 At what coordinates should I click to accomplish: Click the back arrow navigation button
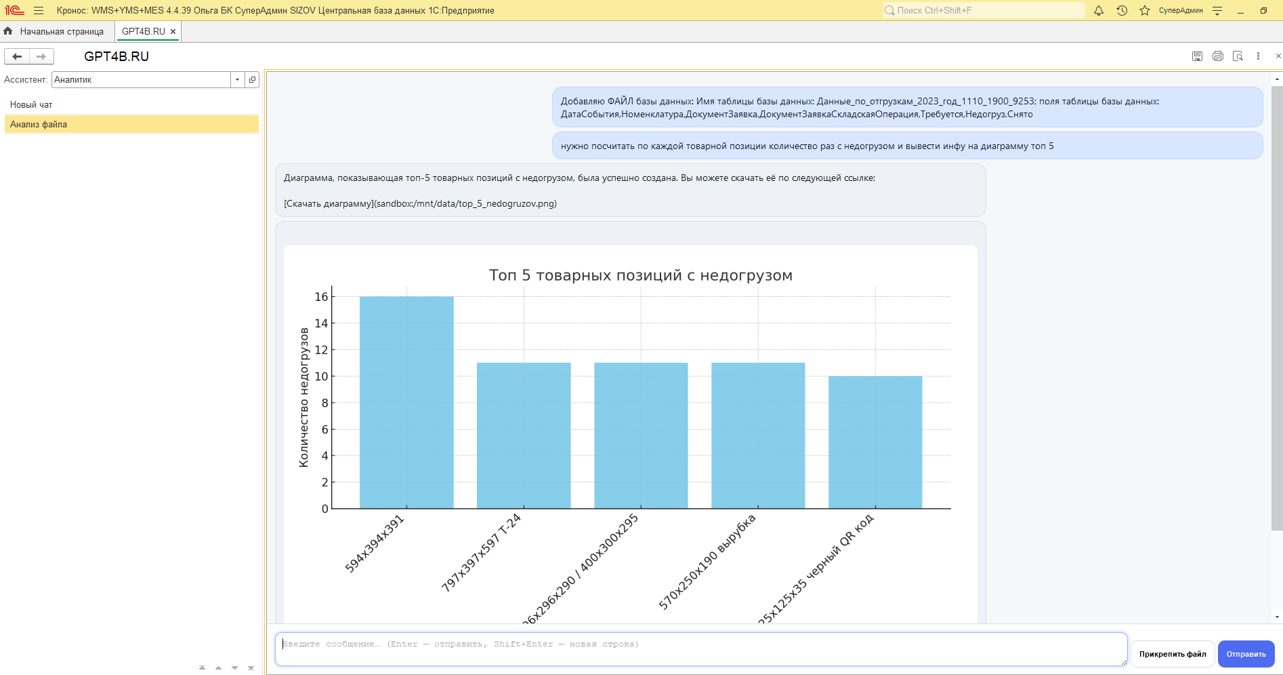[17, 56]
